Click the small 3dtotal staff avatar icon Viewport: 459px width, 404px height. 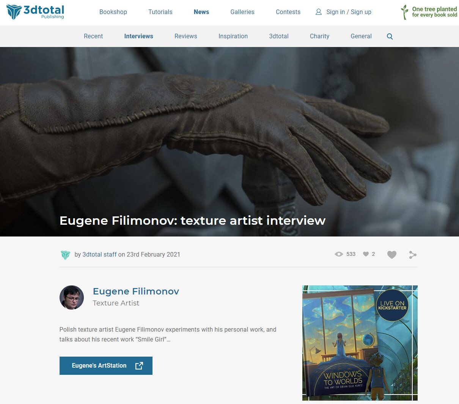[x=66, y=255]
